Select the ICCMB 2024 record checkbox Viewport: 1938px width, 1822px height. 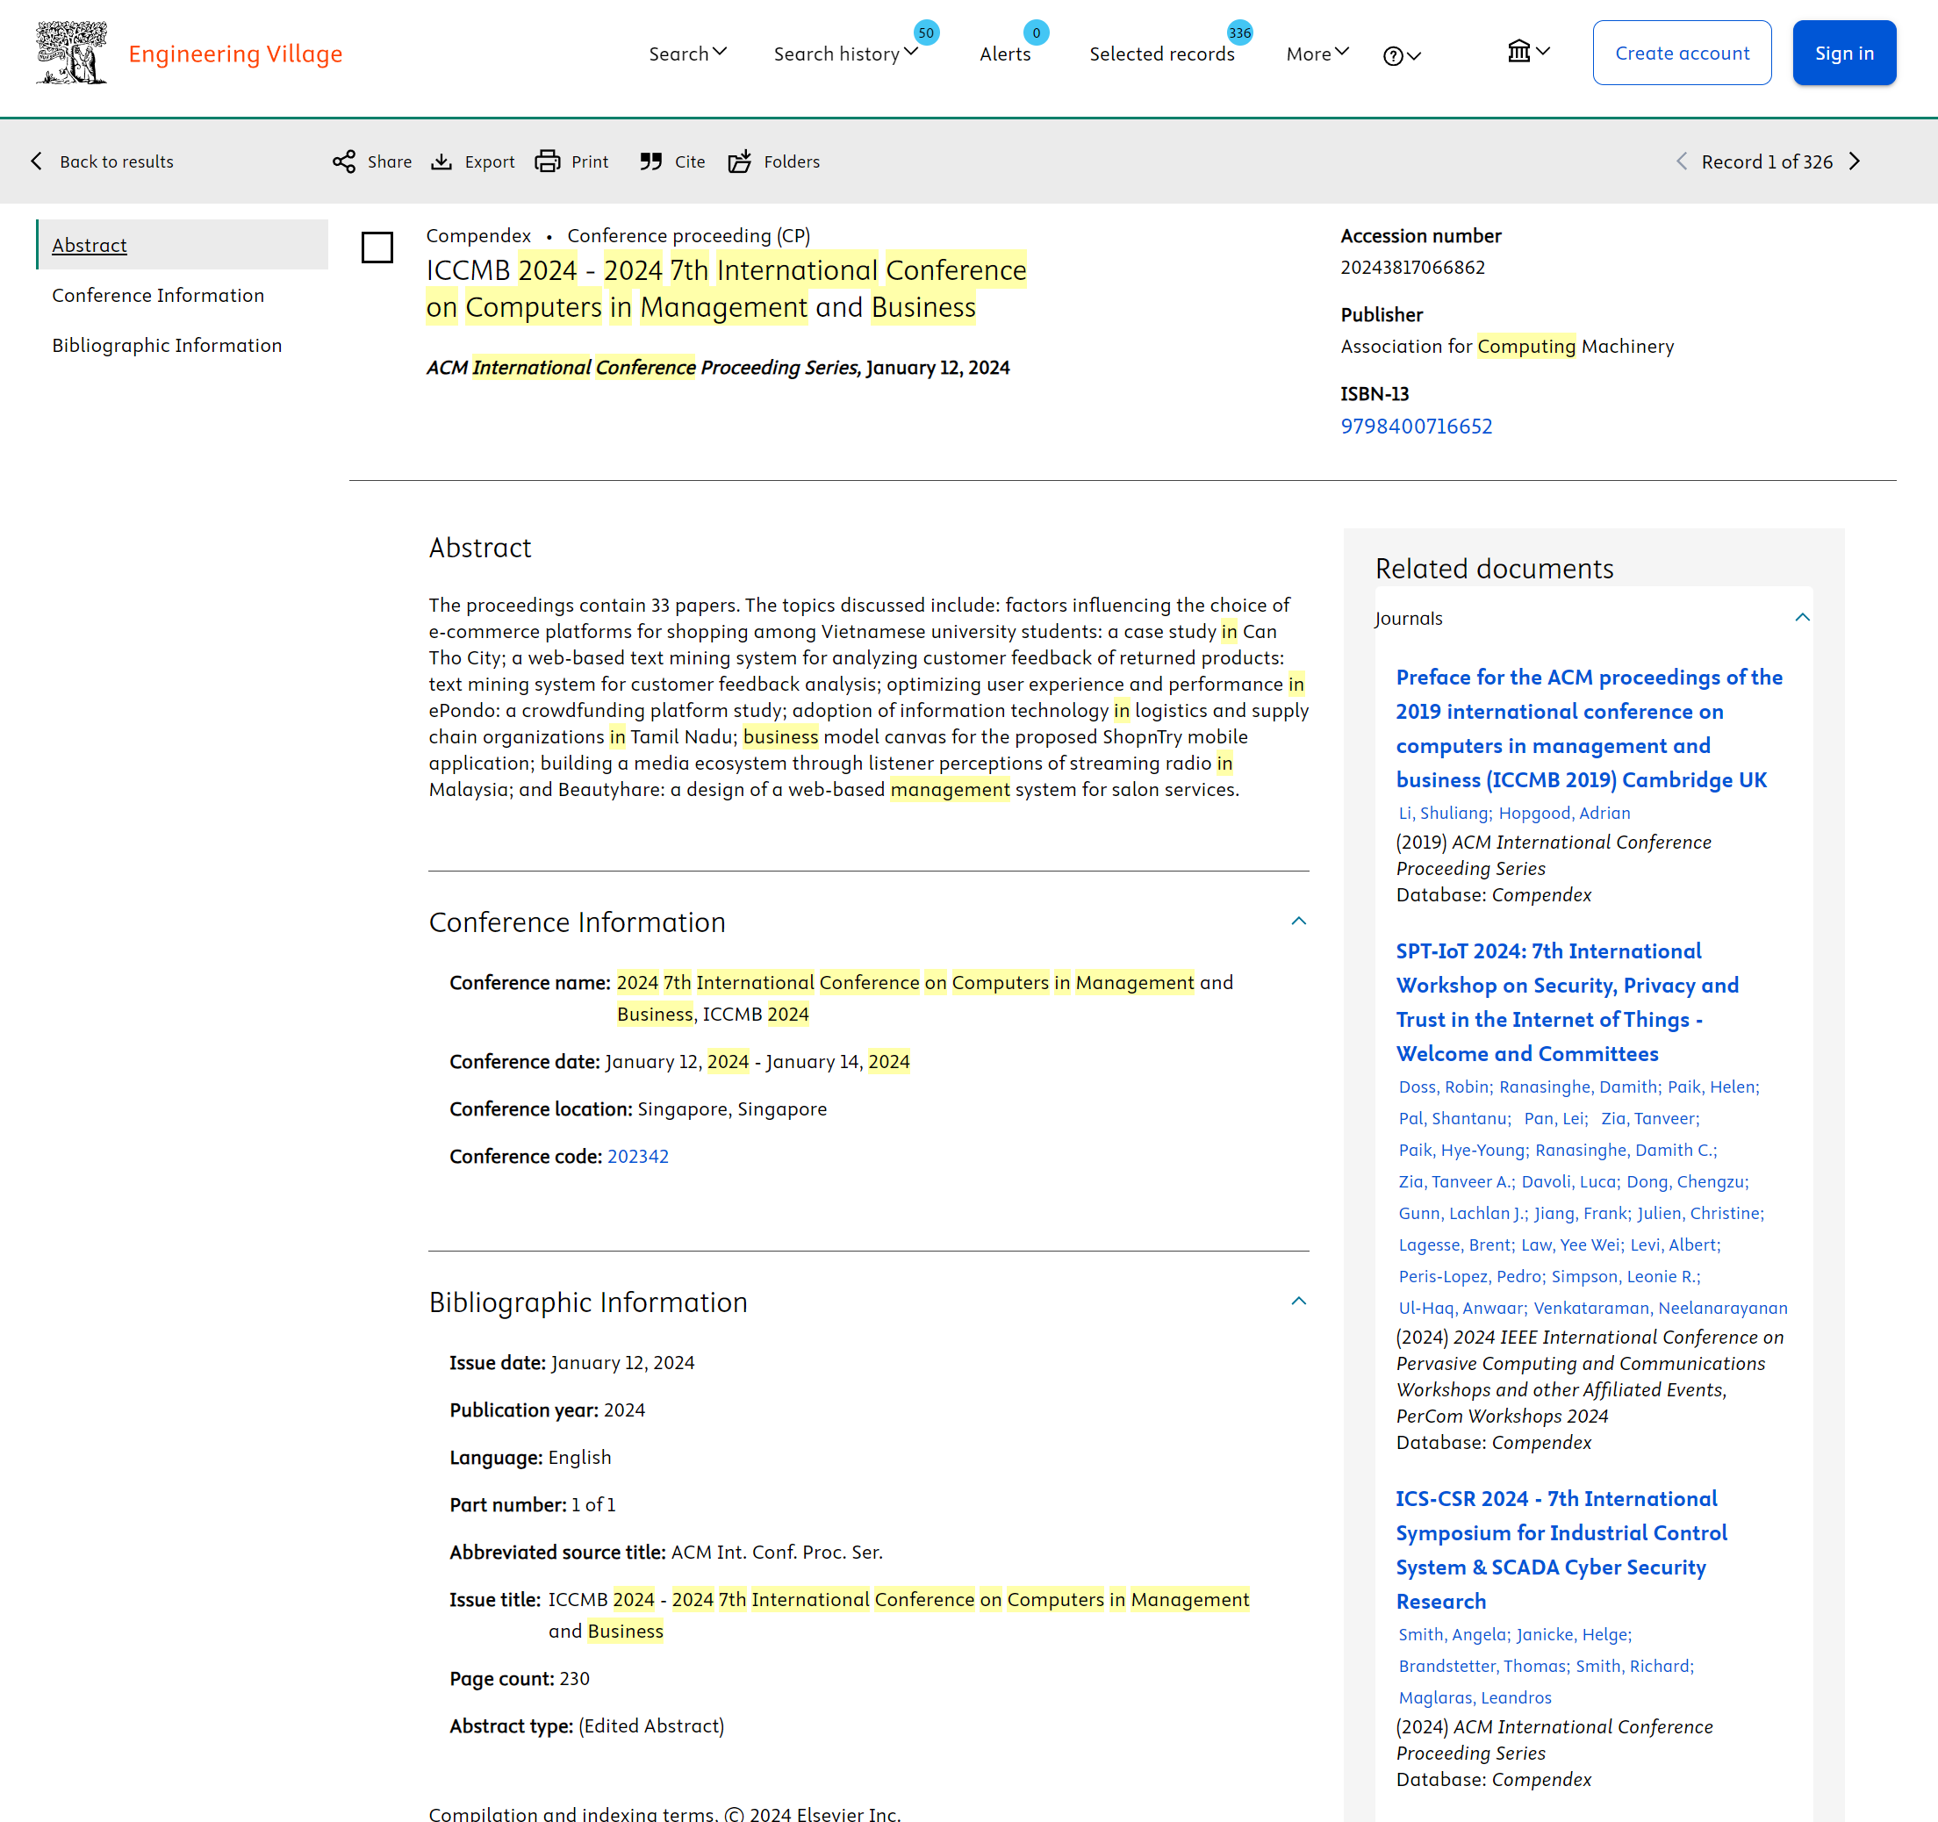pos(377,247)
